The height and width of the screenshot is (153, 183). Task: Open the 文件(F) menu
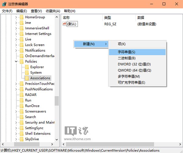7,11
